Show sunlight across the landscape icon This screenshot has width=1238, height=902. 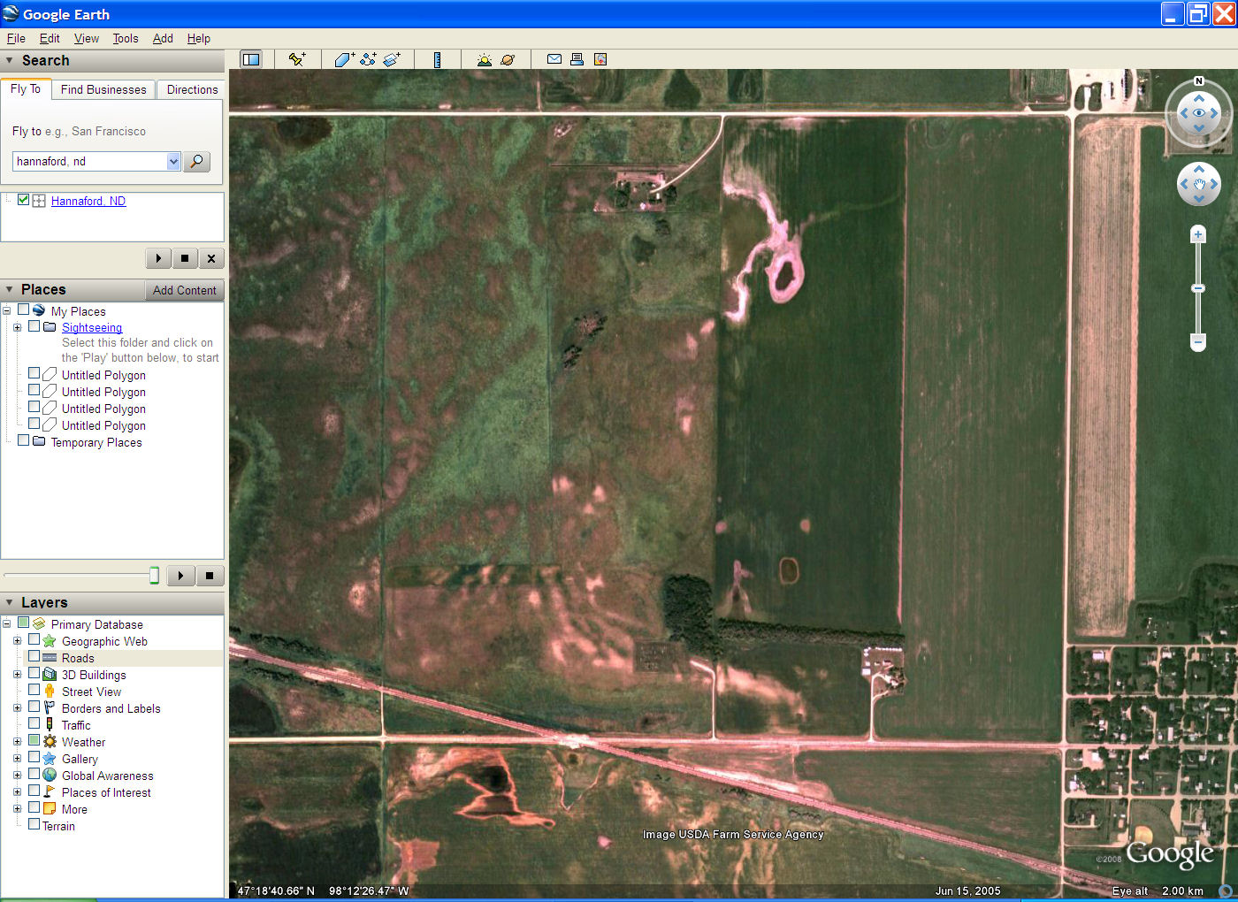pos(484,59)
